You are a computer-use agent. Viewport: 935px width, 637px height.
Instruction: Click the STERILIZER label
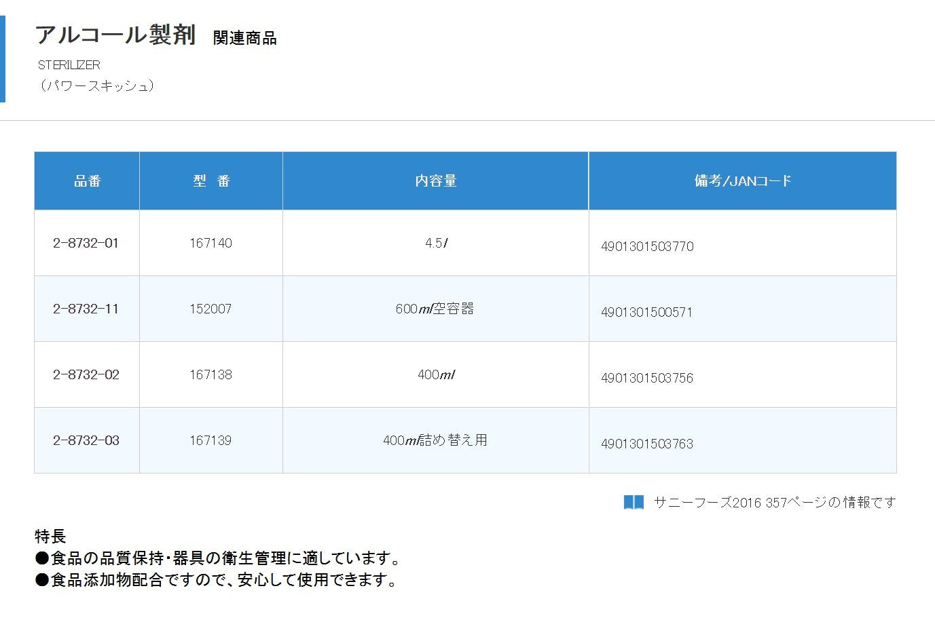tap(69, 65)
